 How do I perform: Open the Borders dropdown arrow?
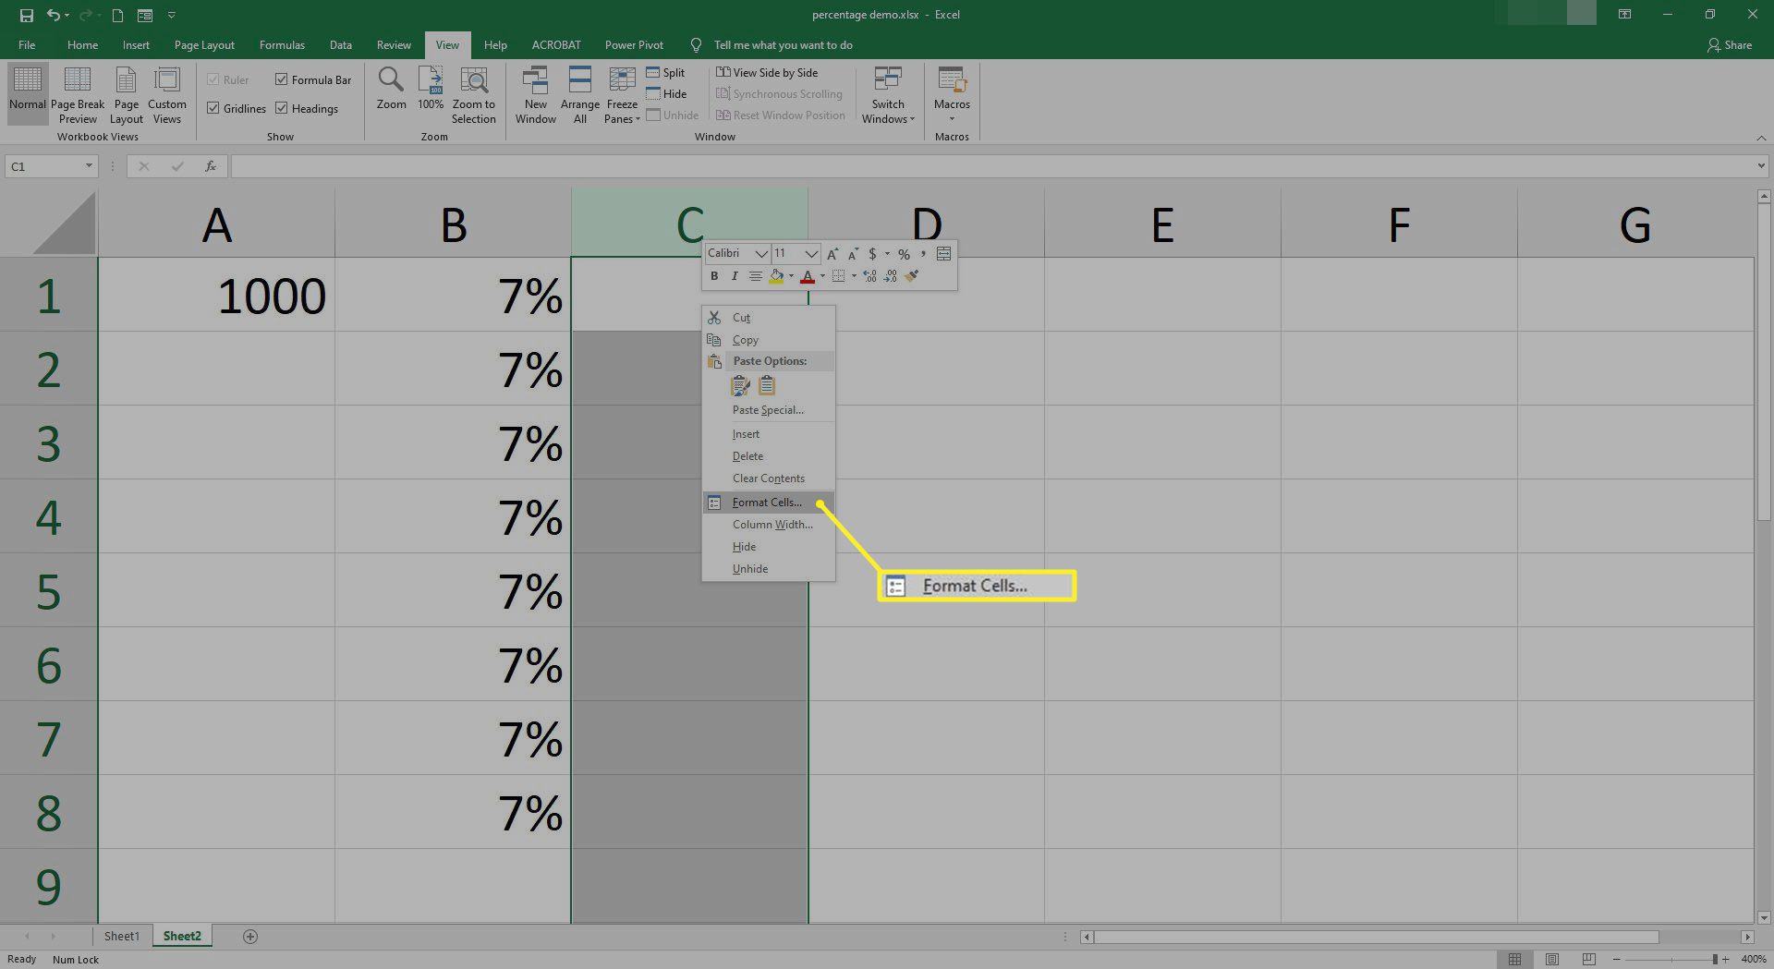[854, 276]
